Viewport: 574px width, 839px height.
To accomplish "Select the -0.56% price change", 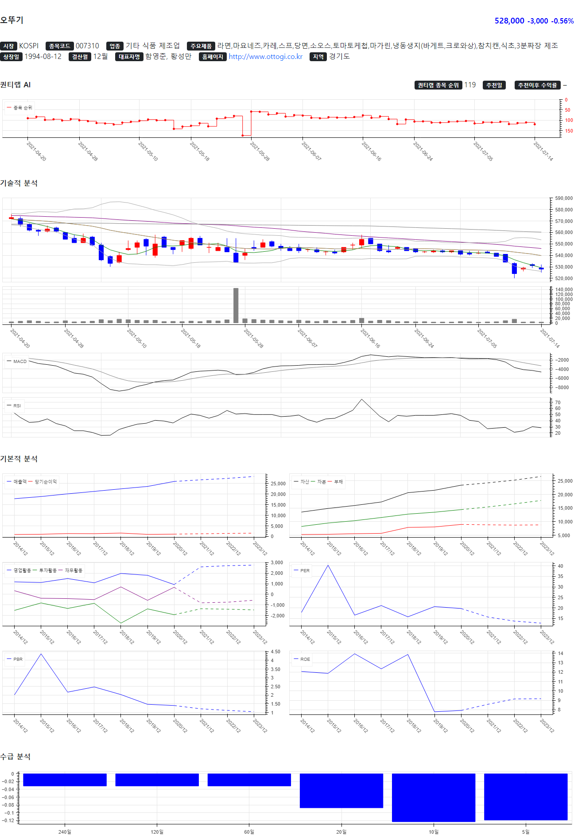I will [563, 21].
